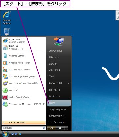Click the search magnifier icon
Image resolution: width=119 pixels, height=137 pixels.
[44, 128]
